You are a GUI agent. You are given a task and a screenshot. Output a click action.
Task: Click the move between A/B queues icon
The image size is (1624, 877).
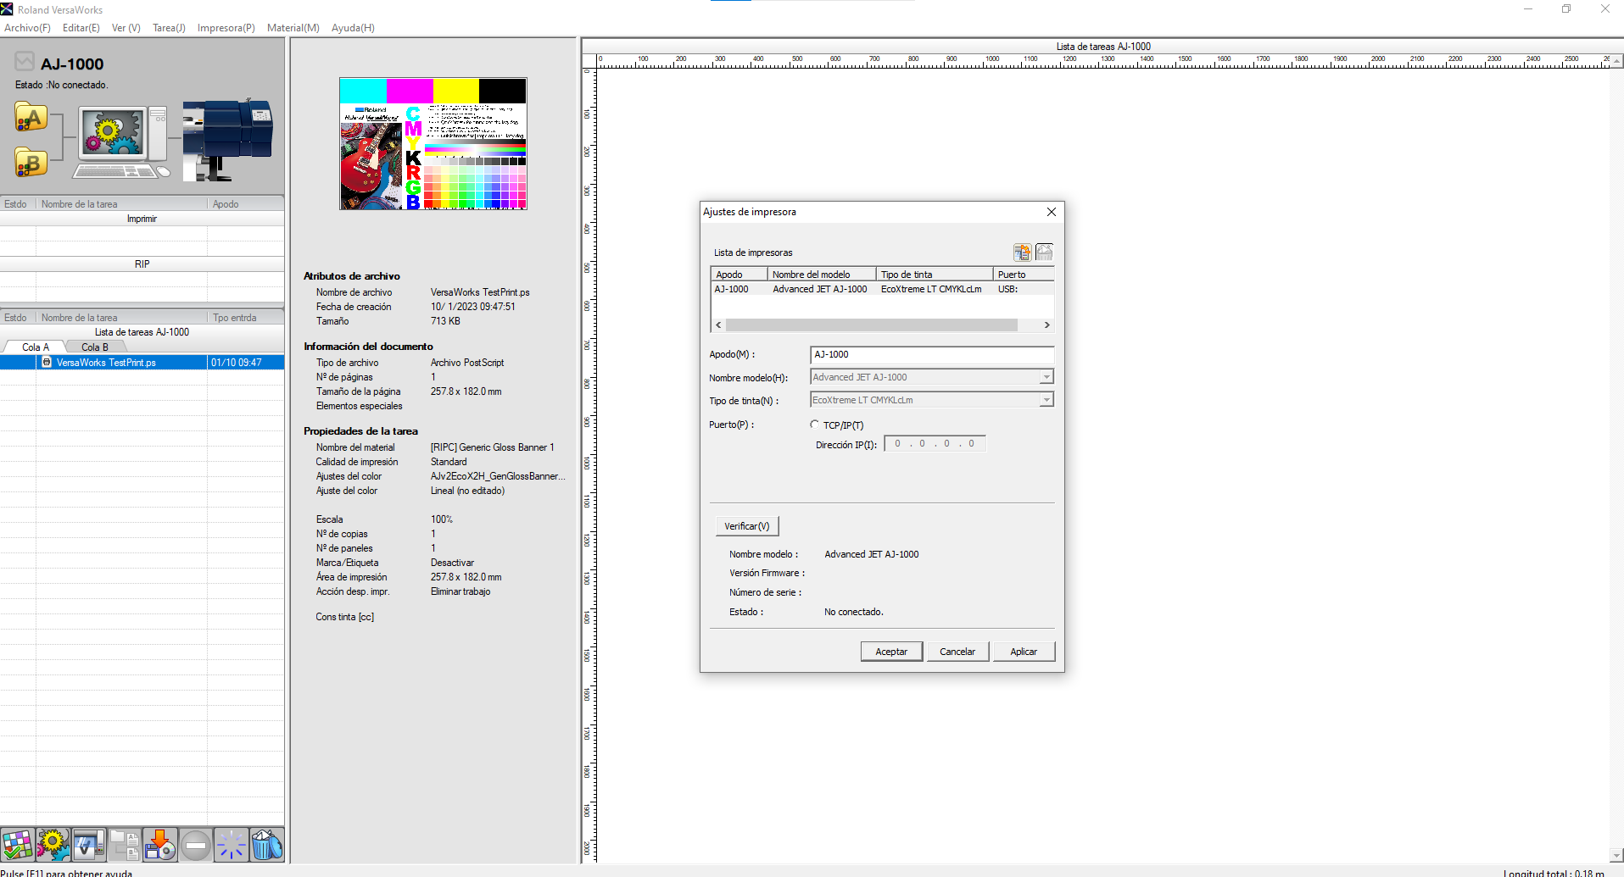click(x=124, y=845)
